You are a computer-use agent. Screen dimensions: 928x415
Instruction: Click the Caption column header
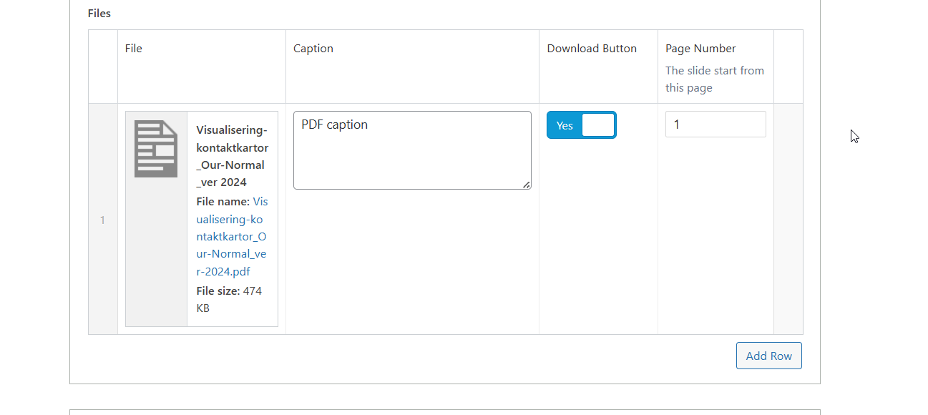tap(313, 49)
